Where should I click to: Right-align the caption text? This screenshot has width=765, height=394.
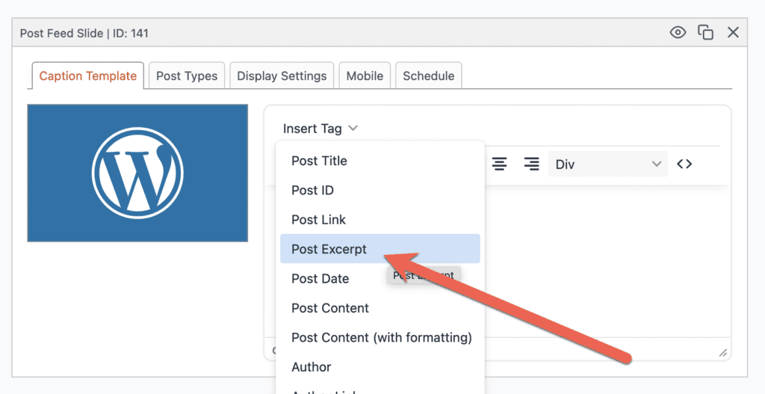click(x=531, y=164)
